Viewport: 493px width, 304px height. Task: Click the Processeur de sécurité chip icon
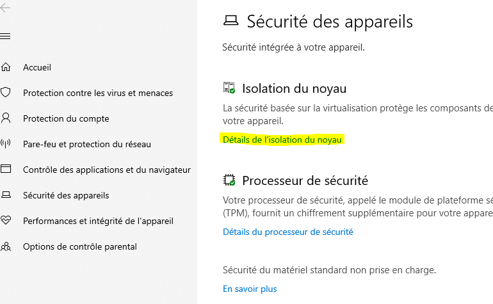pos(229,180)
